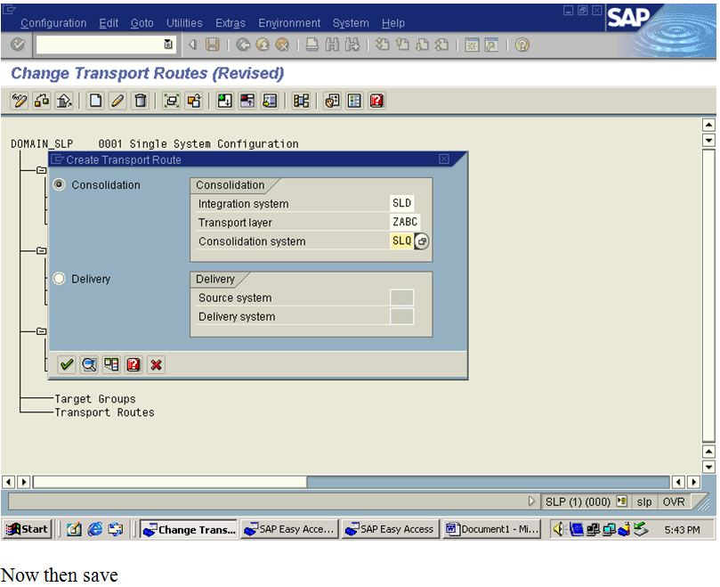Go to Next Page icon
Screen dimensions: 720x587
[422, 45]
